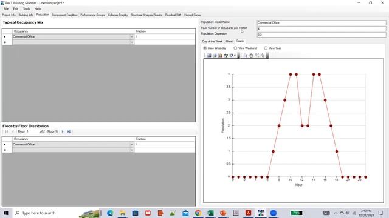Go to next floor navigation arrow

coord(63,131)
